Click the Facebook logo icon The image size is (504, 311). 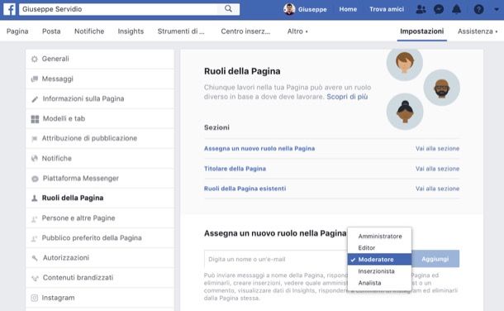click(x=9, y=9)
